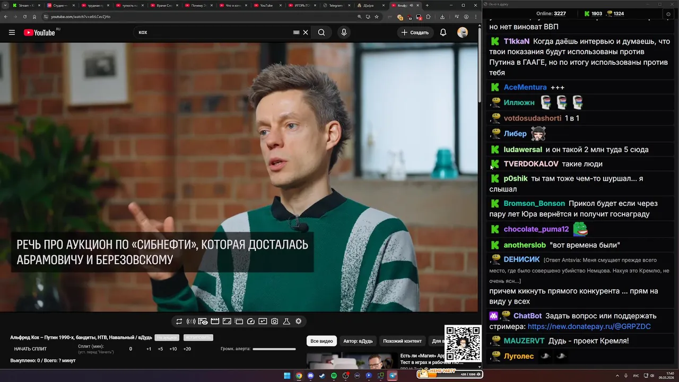Focus the YouTube search box containing 'кох'
This screenshot has height=382, width=679.
click(x=215, y=32)
